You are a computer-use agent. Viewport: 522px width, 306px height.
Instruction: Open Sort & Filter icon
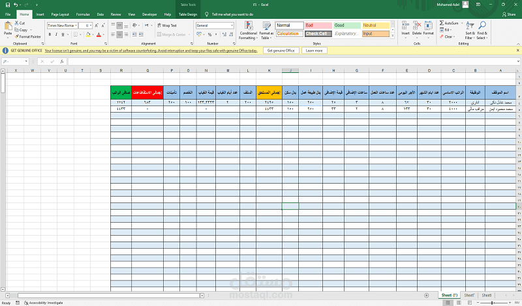470,25
